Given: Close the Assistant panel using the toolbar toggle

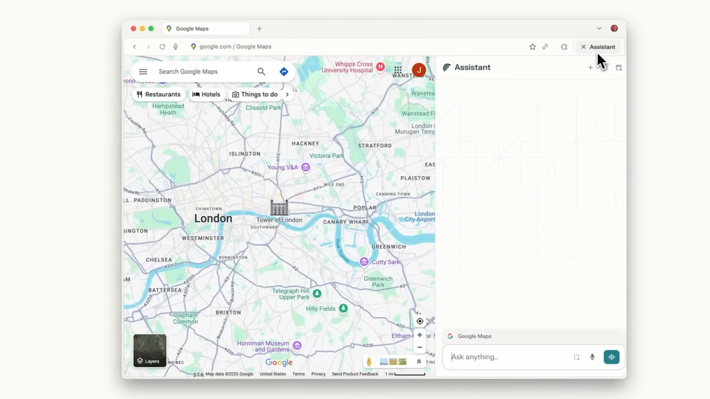Looking at the screenshot, I should pos(598,46).
